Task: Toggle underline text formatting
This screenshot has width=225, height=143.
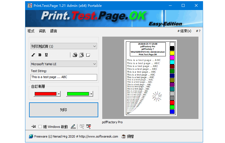Action: coord(46,55)
